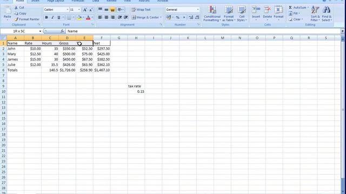Viewport: 346px width, 194px height.
Task: Toggle Align Text Right
Action: pyautogui.click(x=112, y=17)
